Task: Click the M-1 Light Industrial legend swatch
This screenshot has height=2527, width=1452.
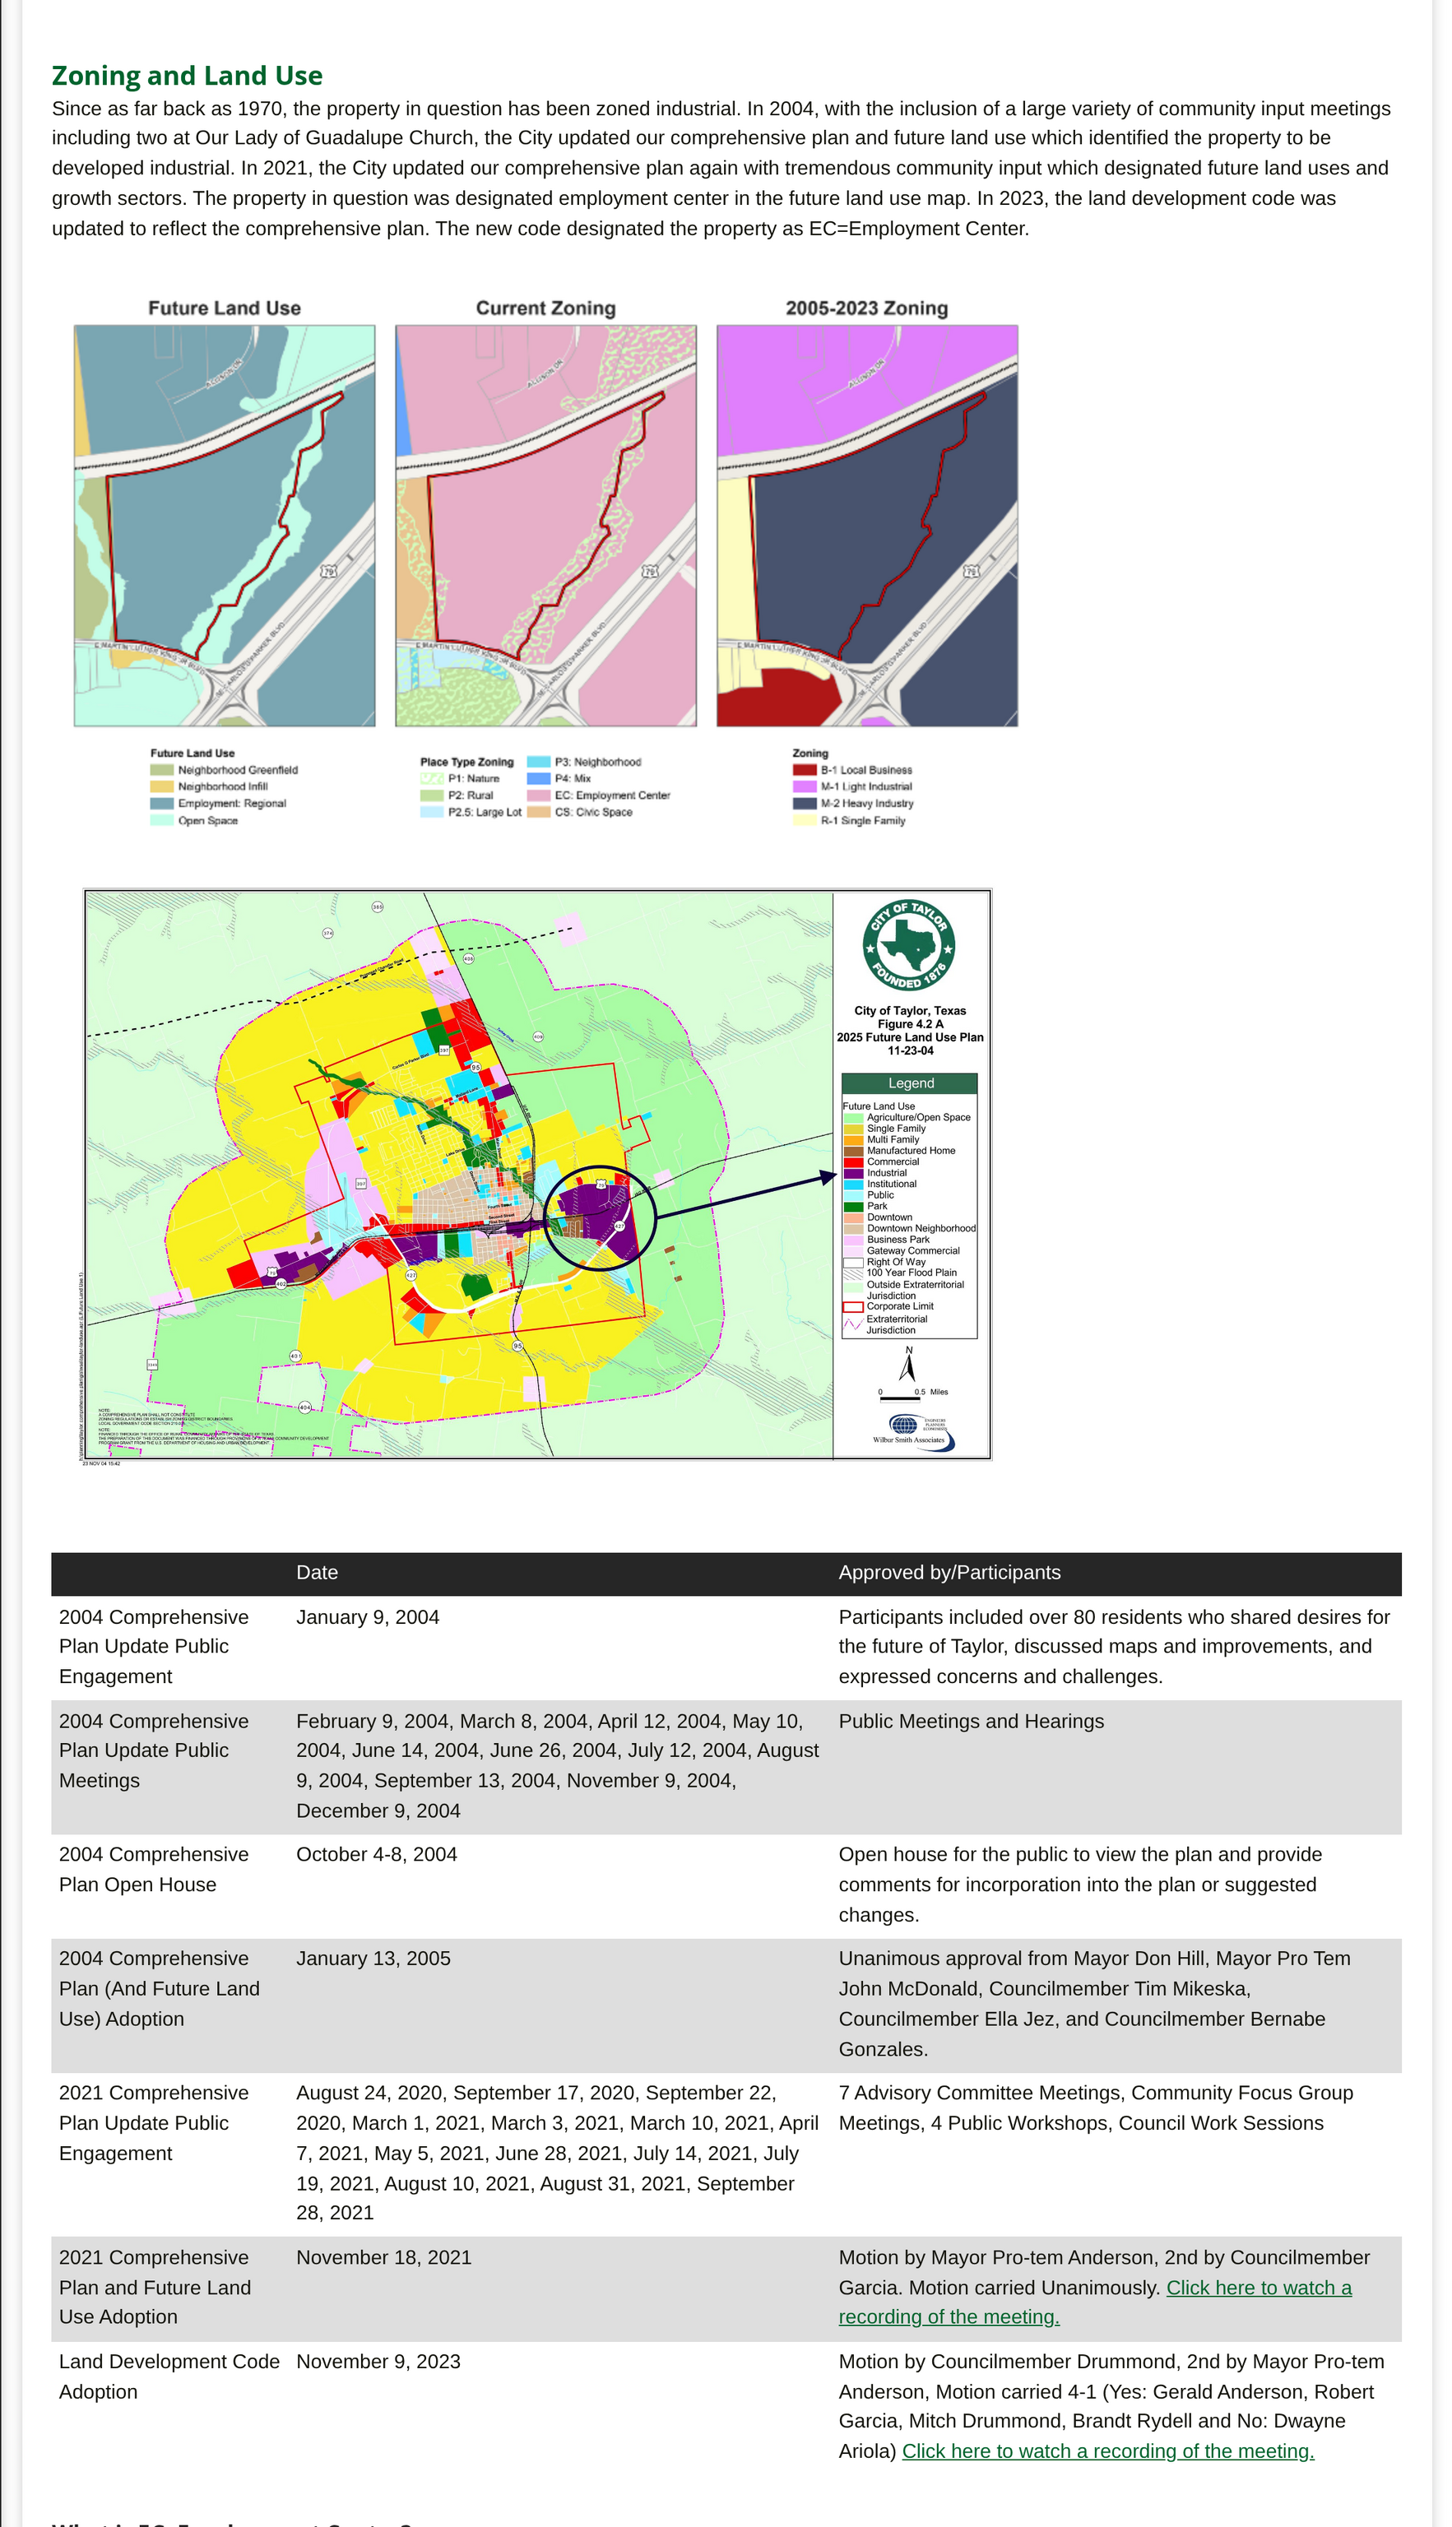Action: coord(805,786)
